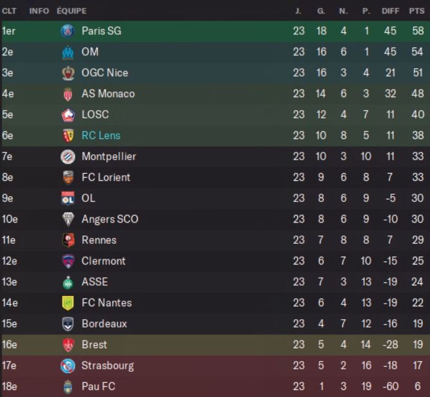Click the Paris SG club crest
Image resolution: width=430 pixels, height=397 pixels.
pyautogui.click(x=68, y=31)
